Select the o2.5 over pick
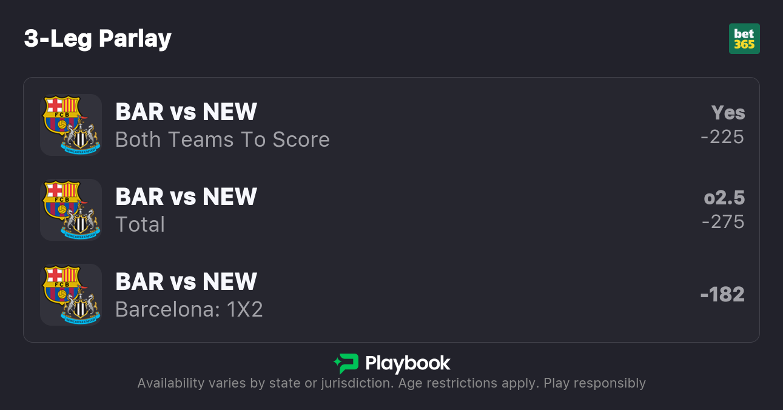The image size is (783, 410). tap(724, 198)
